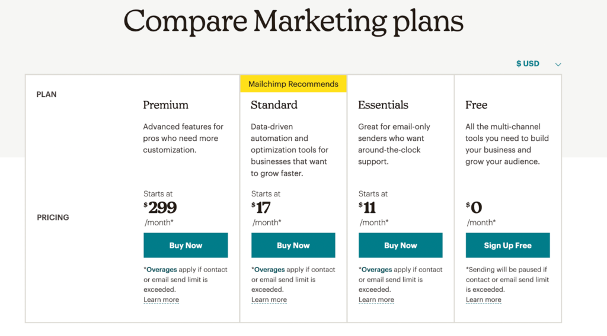Open the $ USD currency dropdown
607x336 pixels.
click(538, 64)
